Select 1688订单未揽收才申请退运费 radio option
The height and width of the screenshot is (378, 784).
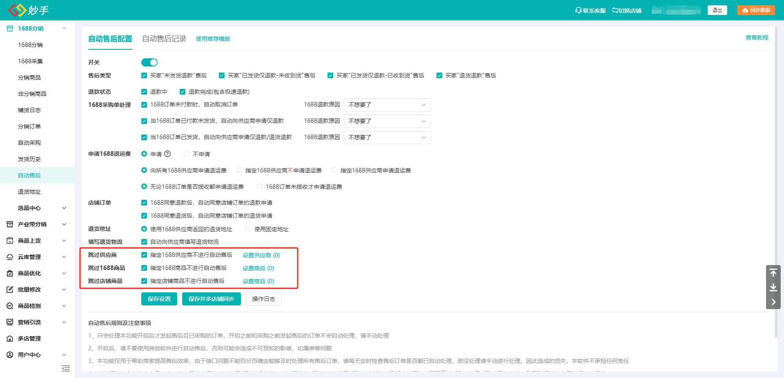[x=260, y=186]
